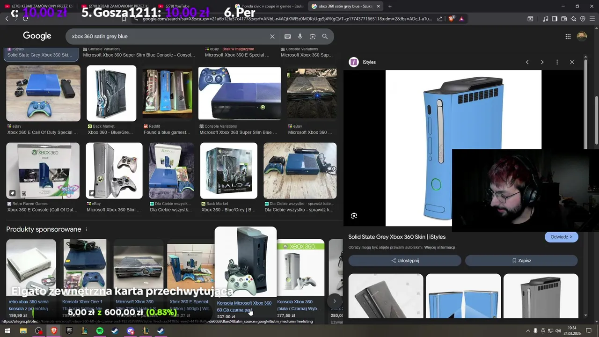Click the Udostępnij share button

point(405,261)
